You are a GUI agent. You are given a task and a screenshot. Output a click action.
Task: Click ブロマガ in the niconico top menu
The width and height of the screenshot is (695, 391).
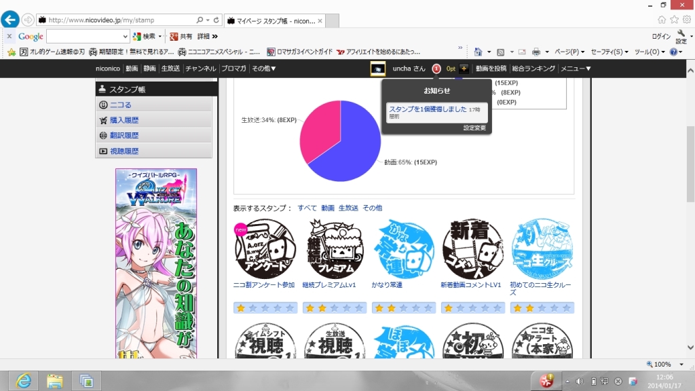pyautogui.click(x=233, y=69)
